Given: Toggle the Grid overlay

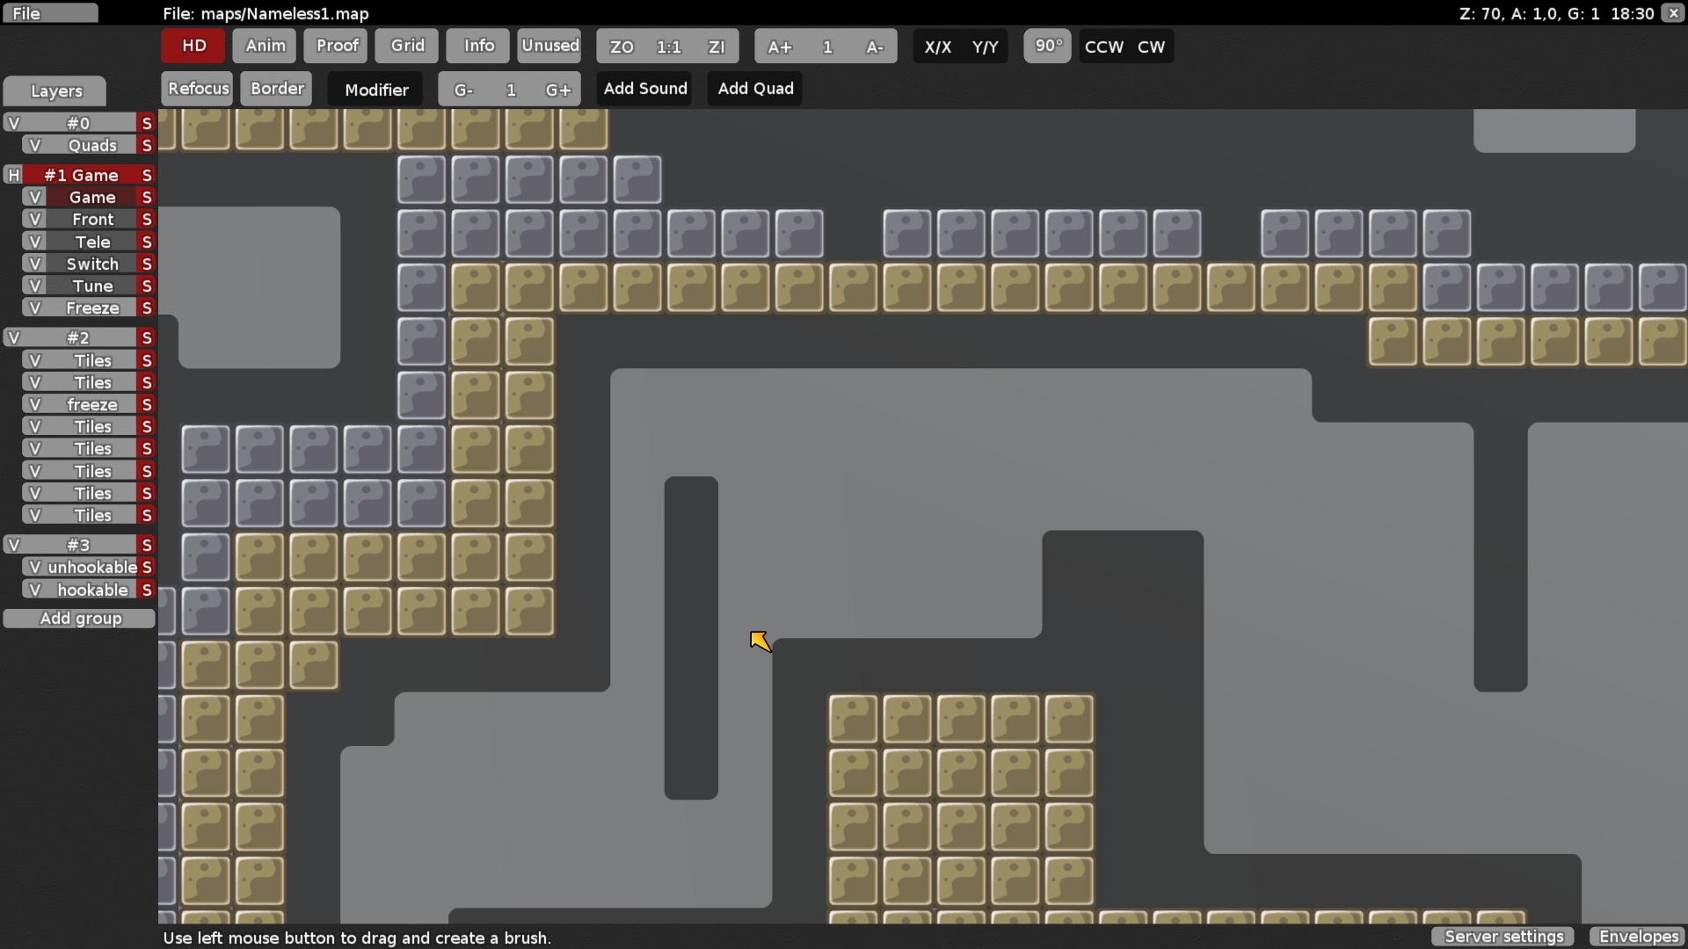Looking at the screenshot, I should pyautogui.click(x=405, y=46).
